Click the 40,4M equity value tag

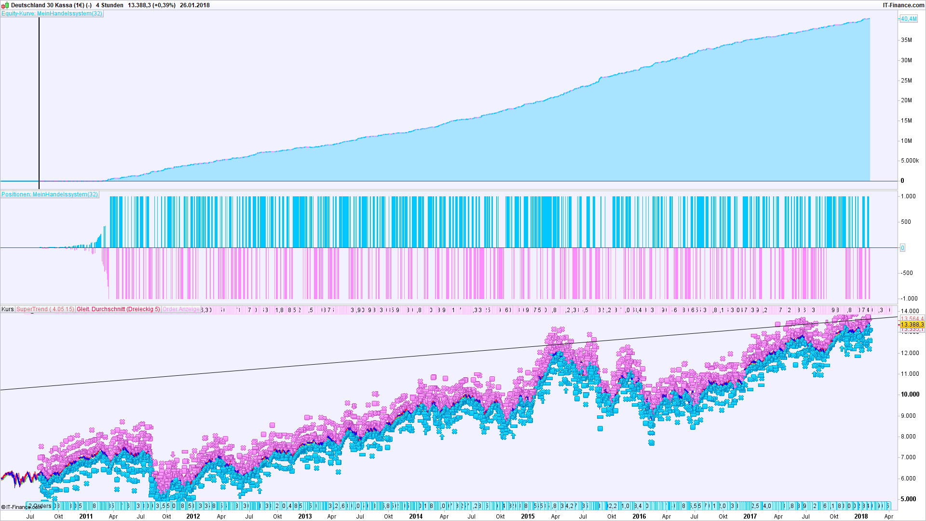(x=909, y=19)
